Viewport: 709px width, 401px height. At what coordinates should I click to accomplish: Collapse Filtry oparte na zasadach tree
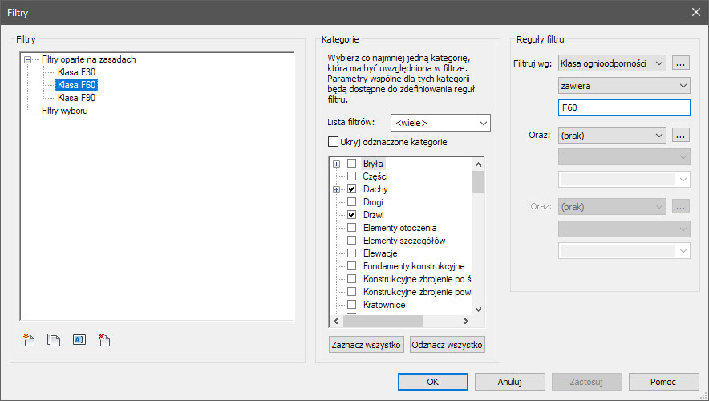(x=29, y=59)
